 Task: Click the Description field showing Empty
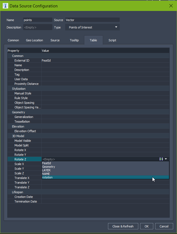click(x=38, y=27)
